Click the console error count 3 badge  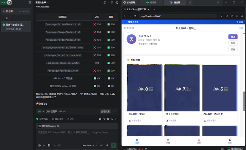pos(140,149)
